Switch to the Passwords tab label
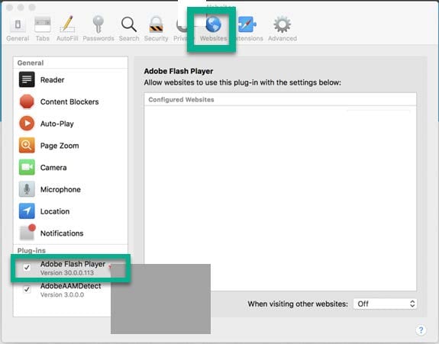Image resolution: width=439 pixels, height=344 pixels. point(98,38)
